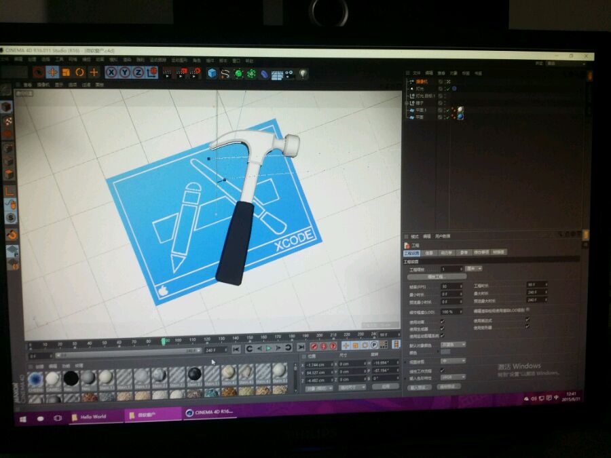The width and height of the screenshot is (611, 458).
Task: Click Apply in the Coordinate Manager
Action: click(386, 387)
